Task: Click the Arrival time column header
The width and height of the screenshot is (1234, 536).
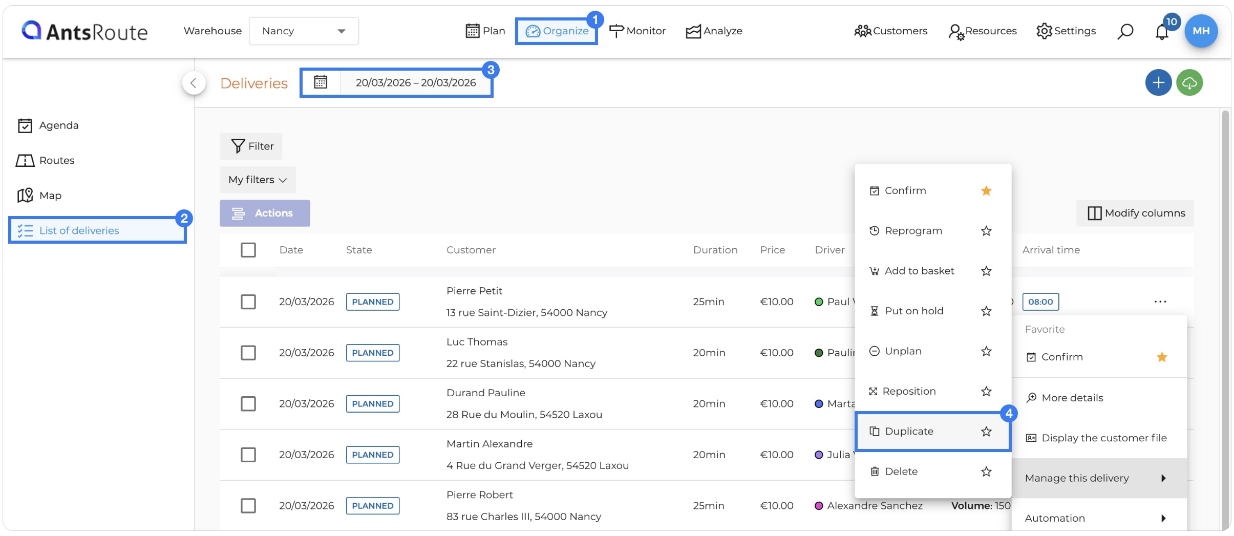Action: [x=1051, y=250]
